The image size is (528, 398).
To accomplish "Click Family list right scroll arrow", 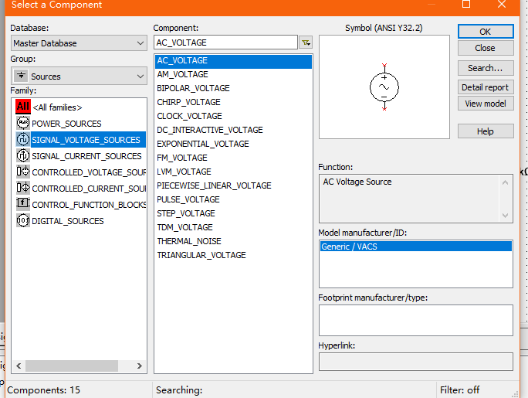I will (x=140, y=366).
